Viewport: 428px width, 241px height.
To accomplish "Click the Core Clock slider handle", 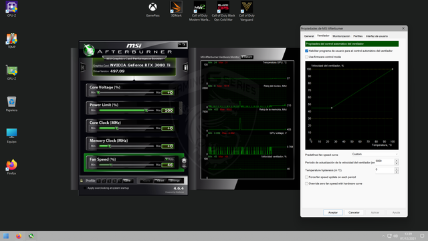I will click(117, 128).
